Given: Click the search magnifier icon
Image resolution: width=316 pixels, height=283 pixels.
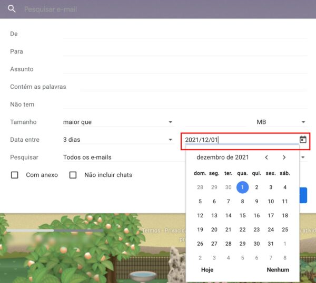Looking at the screenshot, I should (x=12, y=8).
